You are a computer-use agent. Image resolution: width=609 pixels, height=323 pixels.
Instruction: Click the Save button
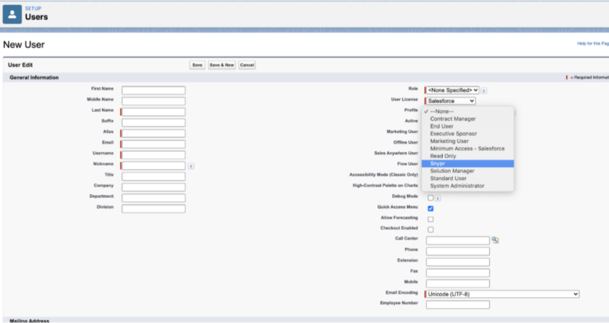pyautogui.click(x=197, y=65)
